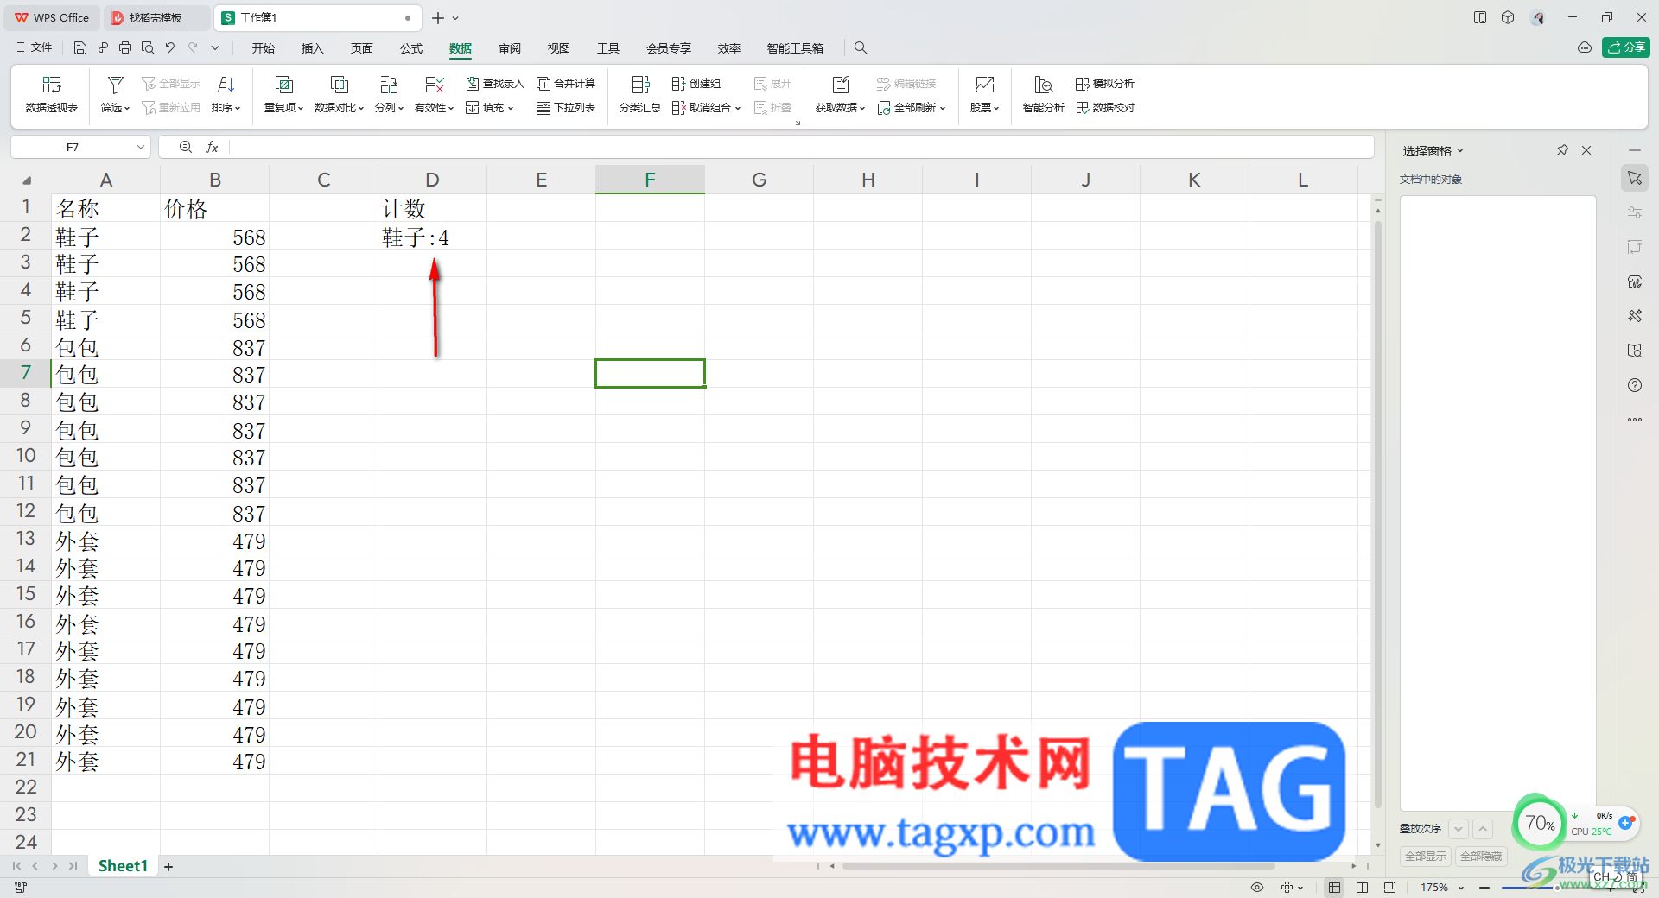Open the Name Box dropdown showing F7
Image resolution: width=1659 pixels, height=898 pixels.
click(x=141, y=148)
